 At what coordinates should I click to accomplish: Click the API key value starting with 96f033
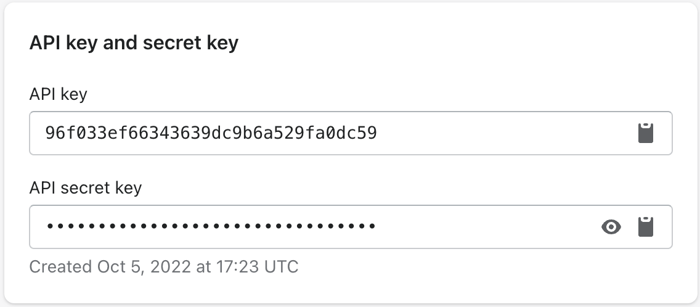pyautogui.click(x=211, y=133)
